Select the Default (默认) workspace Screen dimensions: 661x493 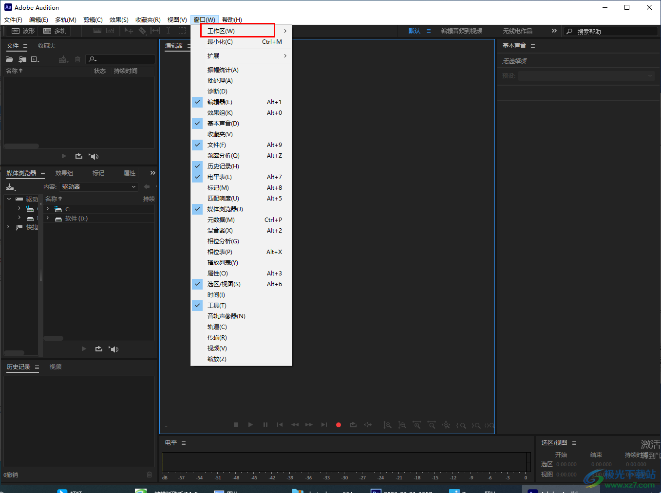point(415,31)
